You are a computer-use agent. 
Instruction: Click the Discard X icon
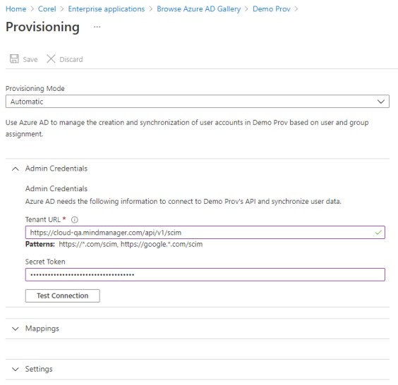coord(51,59)
